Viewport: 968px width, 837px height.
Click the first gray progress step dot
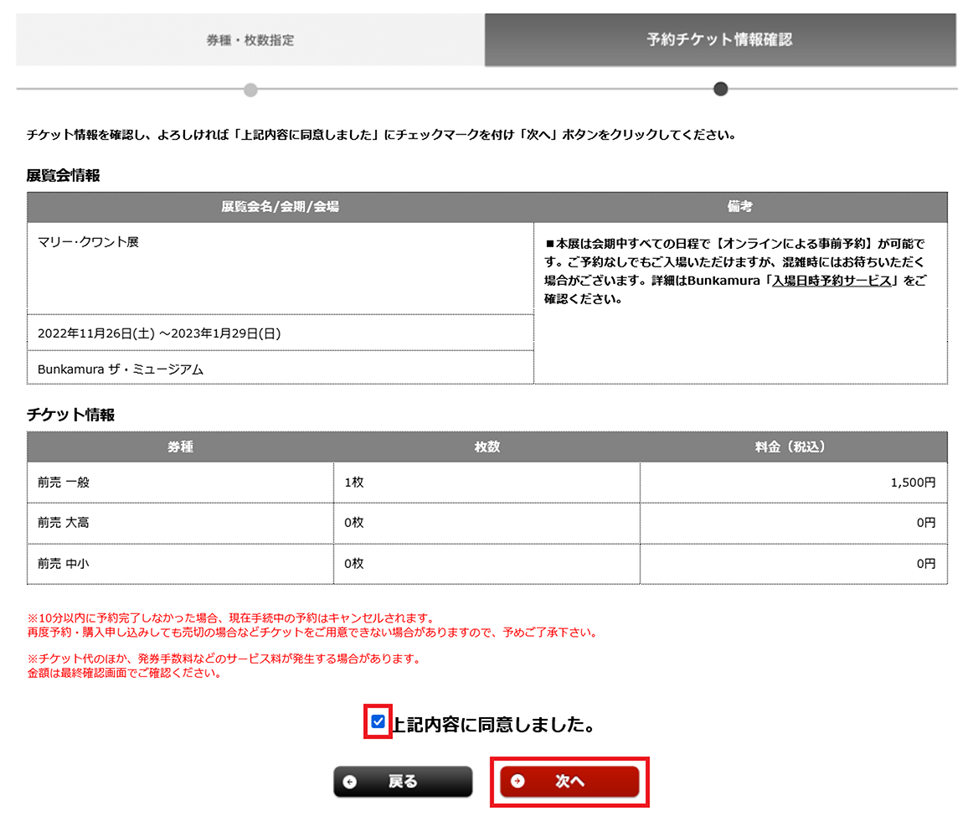pos(250,90)
